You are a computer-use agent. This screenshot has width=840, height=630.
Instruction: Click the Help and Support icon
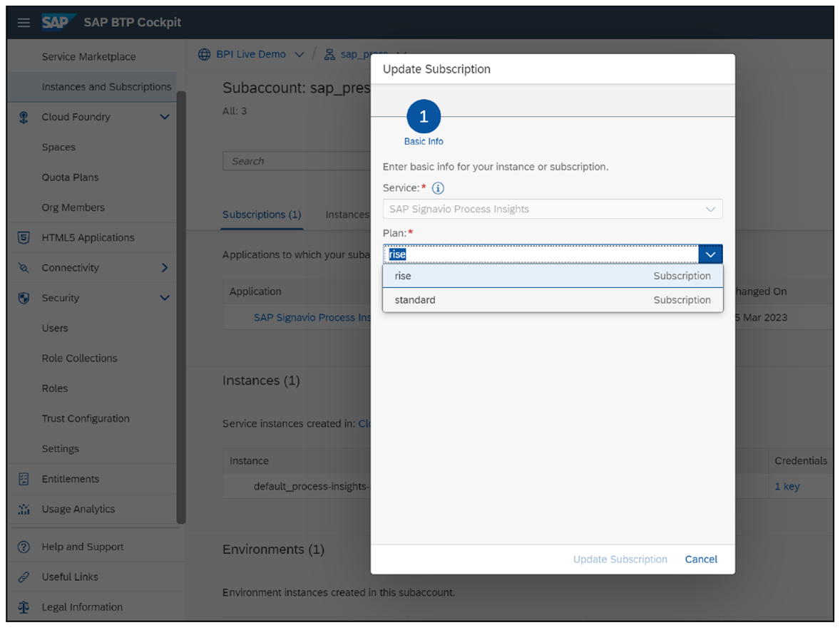tap(24, 547)
